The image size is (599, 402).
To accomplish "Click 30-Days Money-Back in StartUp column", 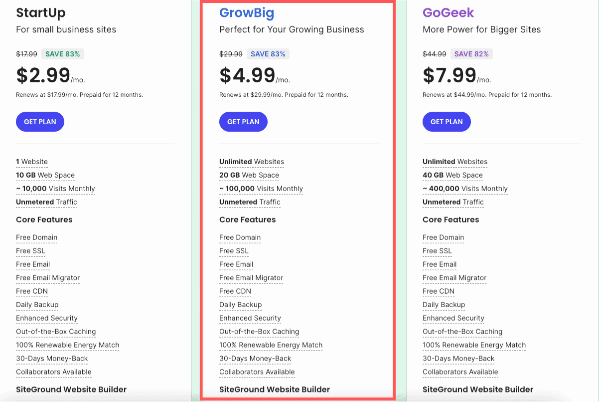I will 52,359.
